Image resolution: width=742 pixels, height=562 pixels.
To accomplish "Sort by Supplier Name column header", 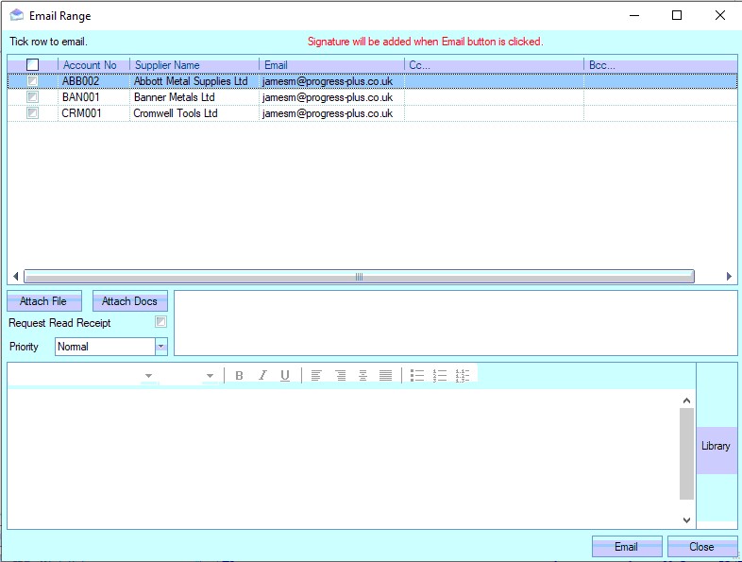I will (x=195, y=65).
